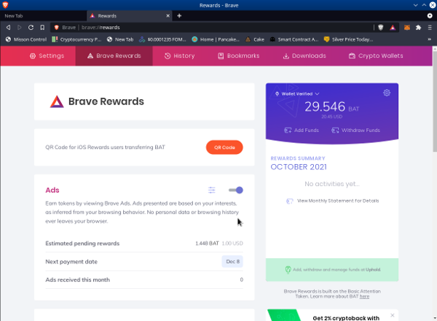Viewport: 437px width, 321px height.
Task: Open the New Tab bookmark in bookmarks bar
Action: 120,39
